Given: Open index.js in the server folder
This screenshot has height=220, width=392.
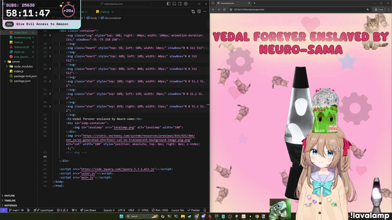Looking at the screenshot, I should 18,71.
